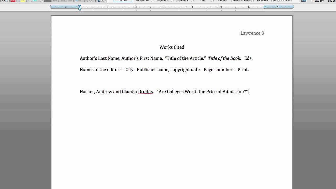Click the word 'Print.' at line end
The height and width of the screenshot is (189, 336).
[243, 70]
